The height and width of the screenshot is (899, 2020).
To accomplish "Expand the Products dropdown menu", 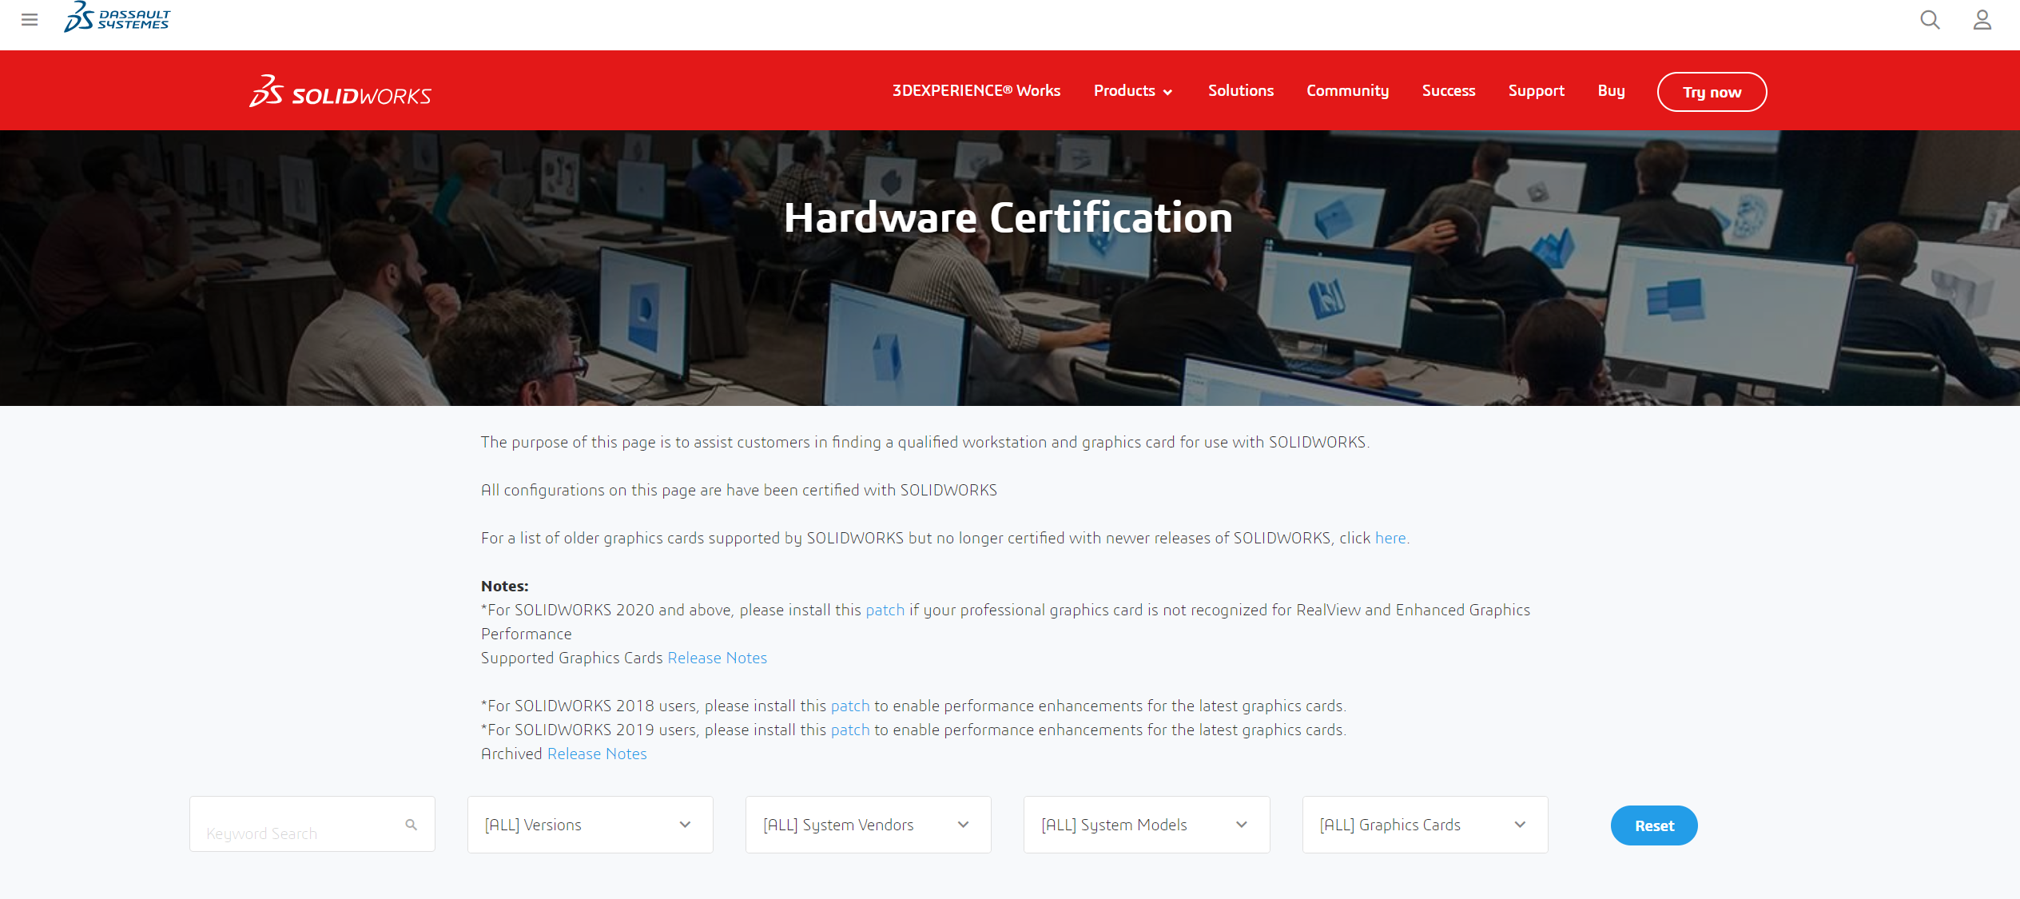I will coord(1132,91).
